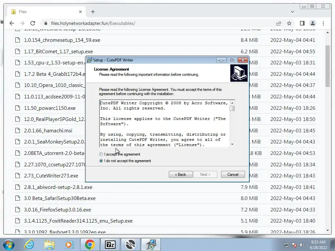Select 'I accept the agreement' radio button
This screenshot has width=335, height=251.
point(101,154)
